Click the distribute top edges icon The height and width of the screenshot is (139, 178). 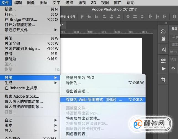[x=128, y=17]
